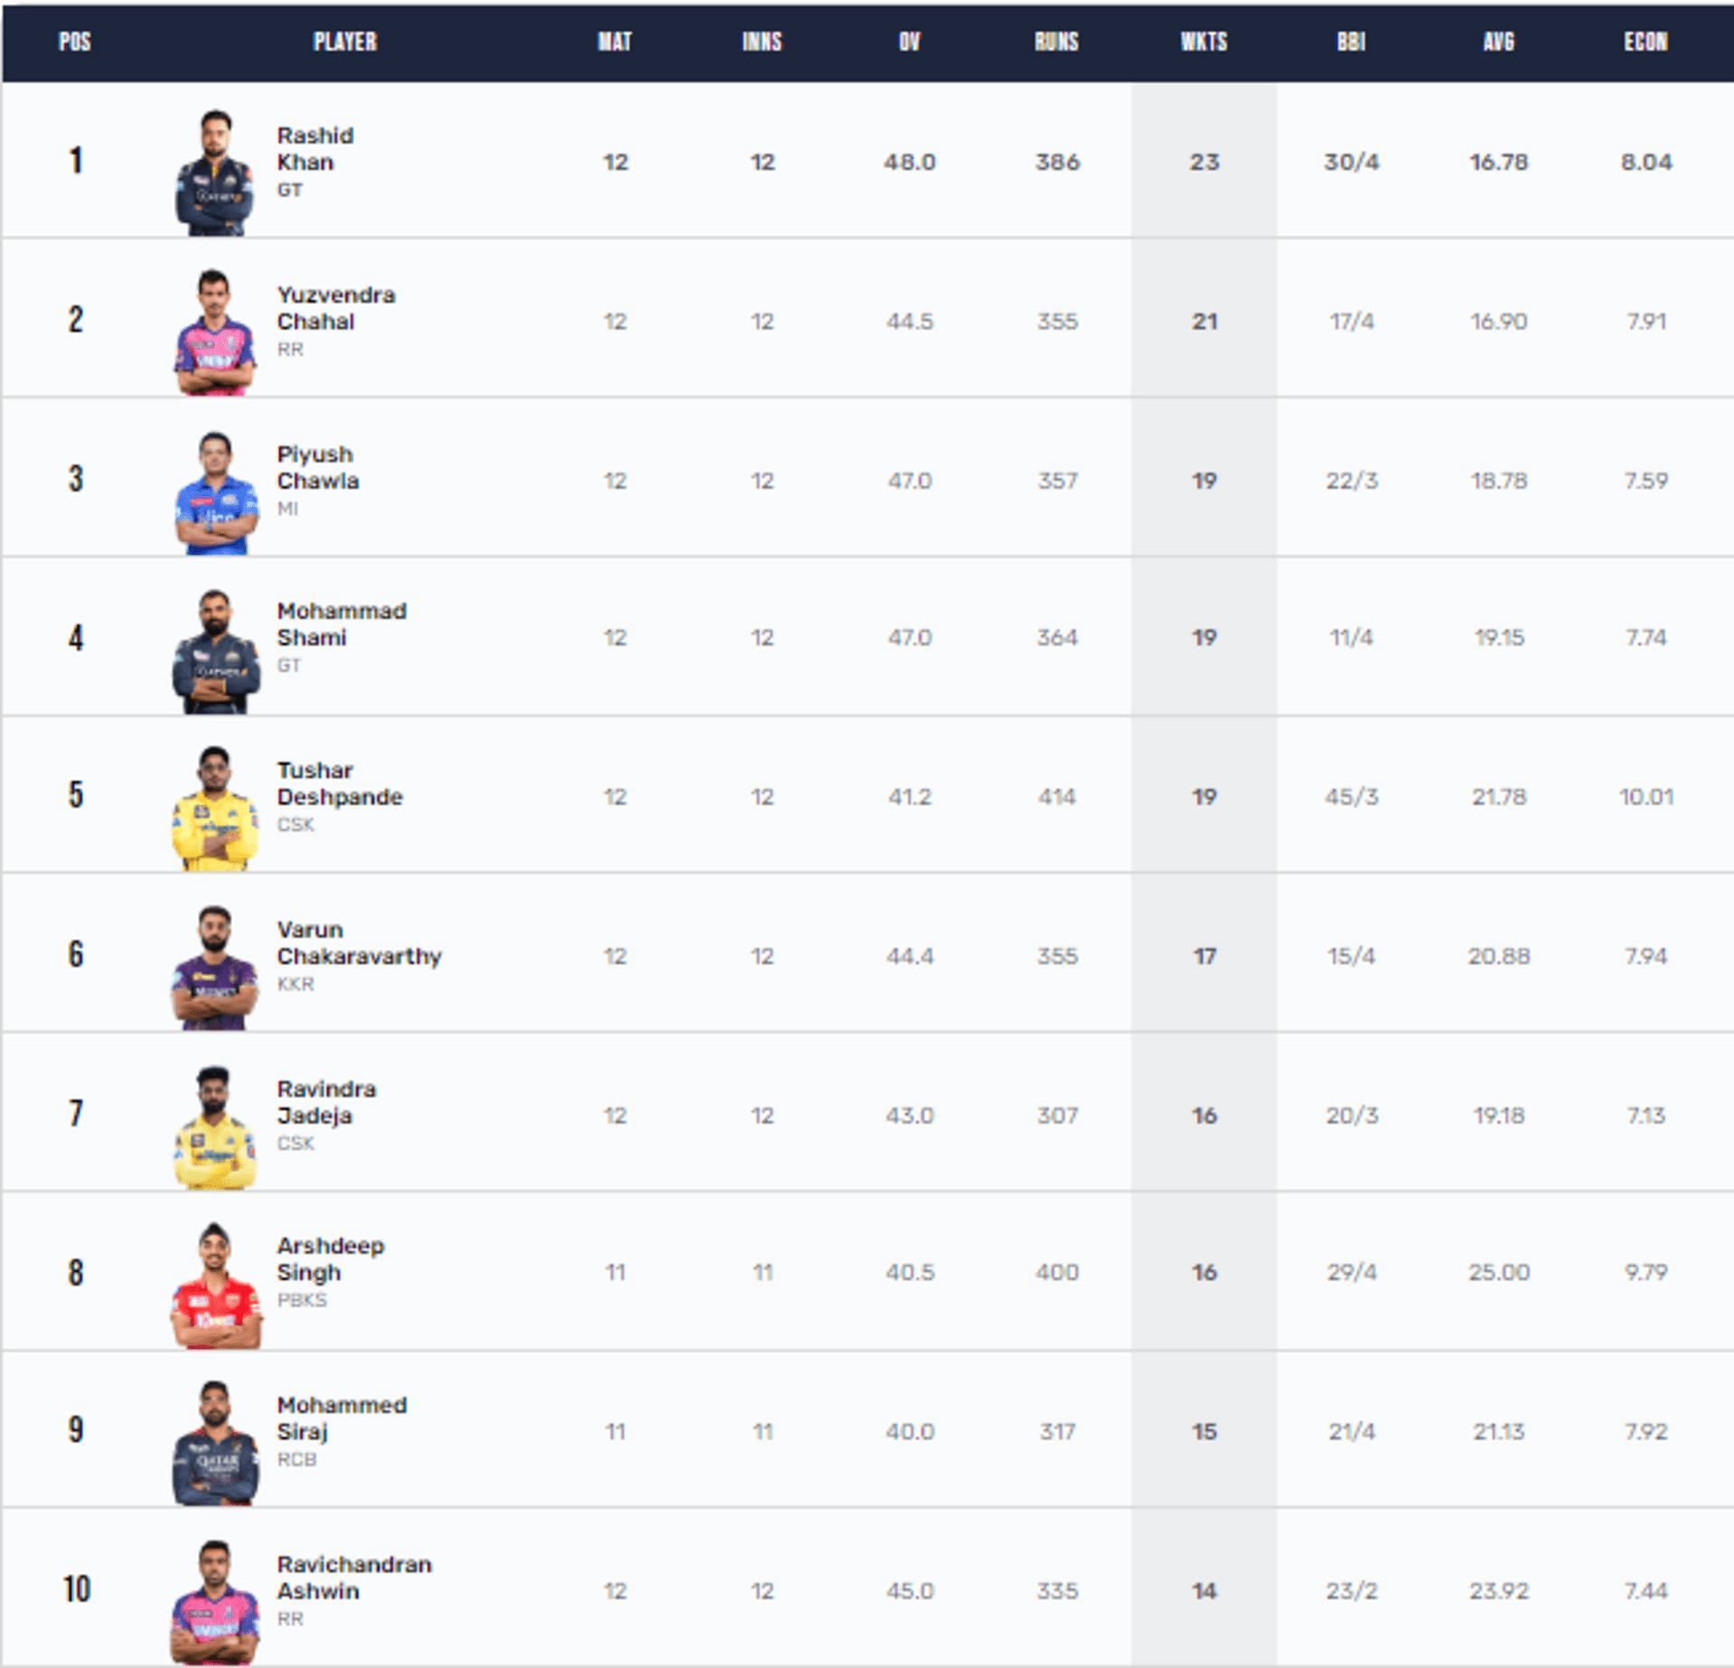Click the MAT column header

point(615,42)
